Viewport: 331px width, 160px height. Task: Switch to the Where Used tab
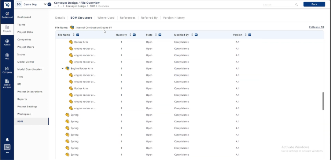[x=106, y=18]
